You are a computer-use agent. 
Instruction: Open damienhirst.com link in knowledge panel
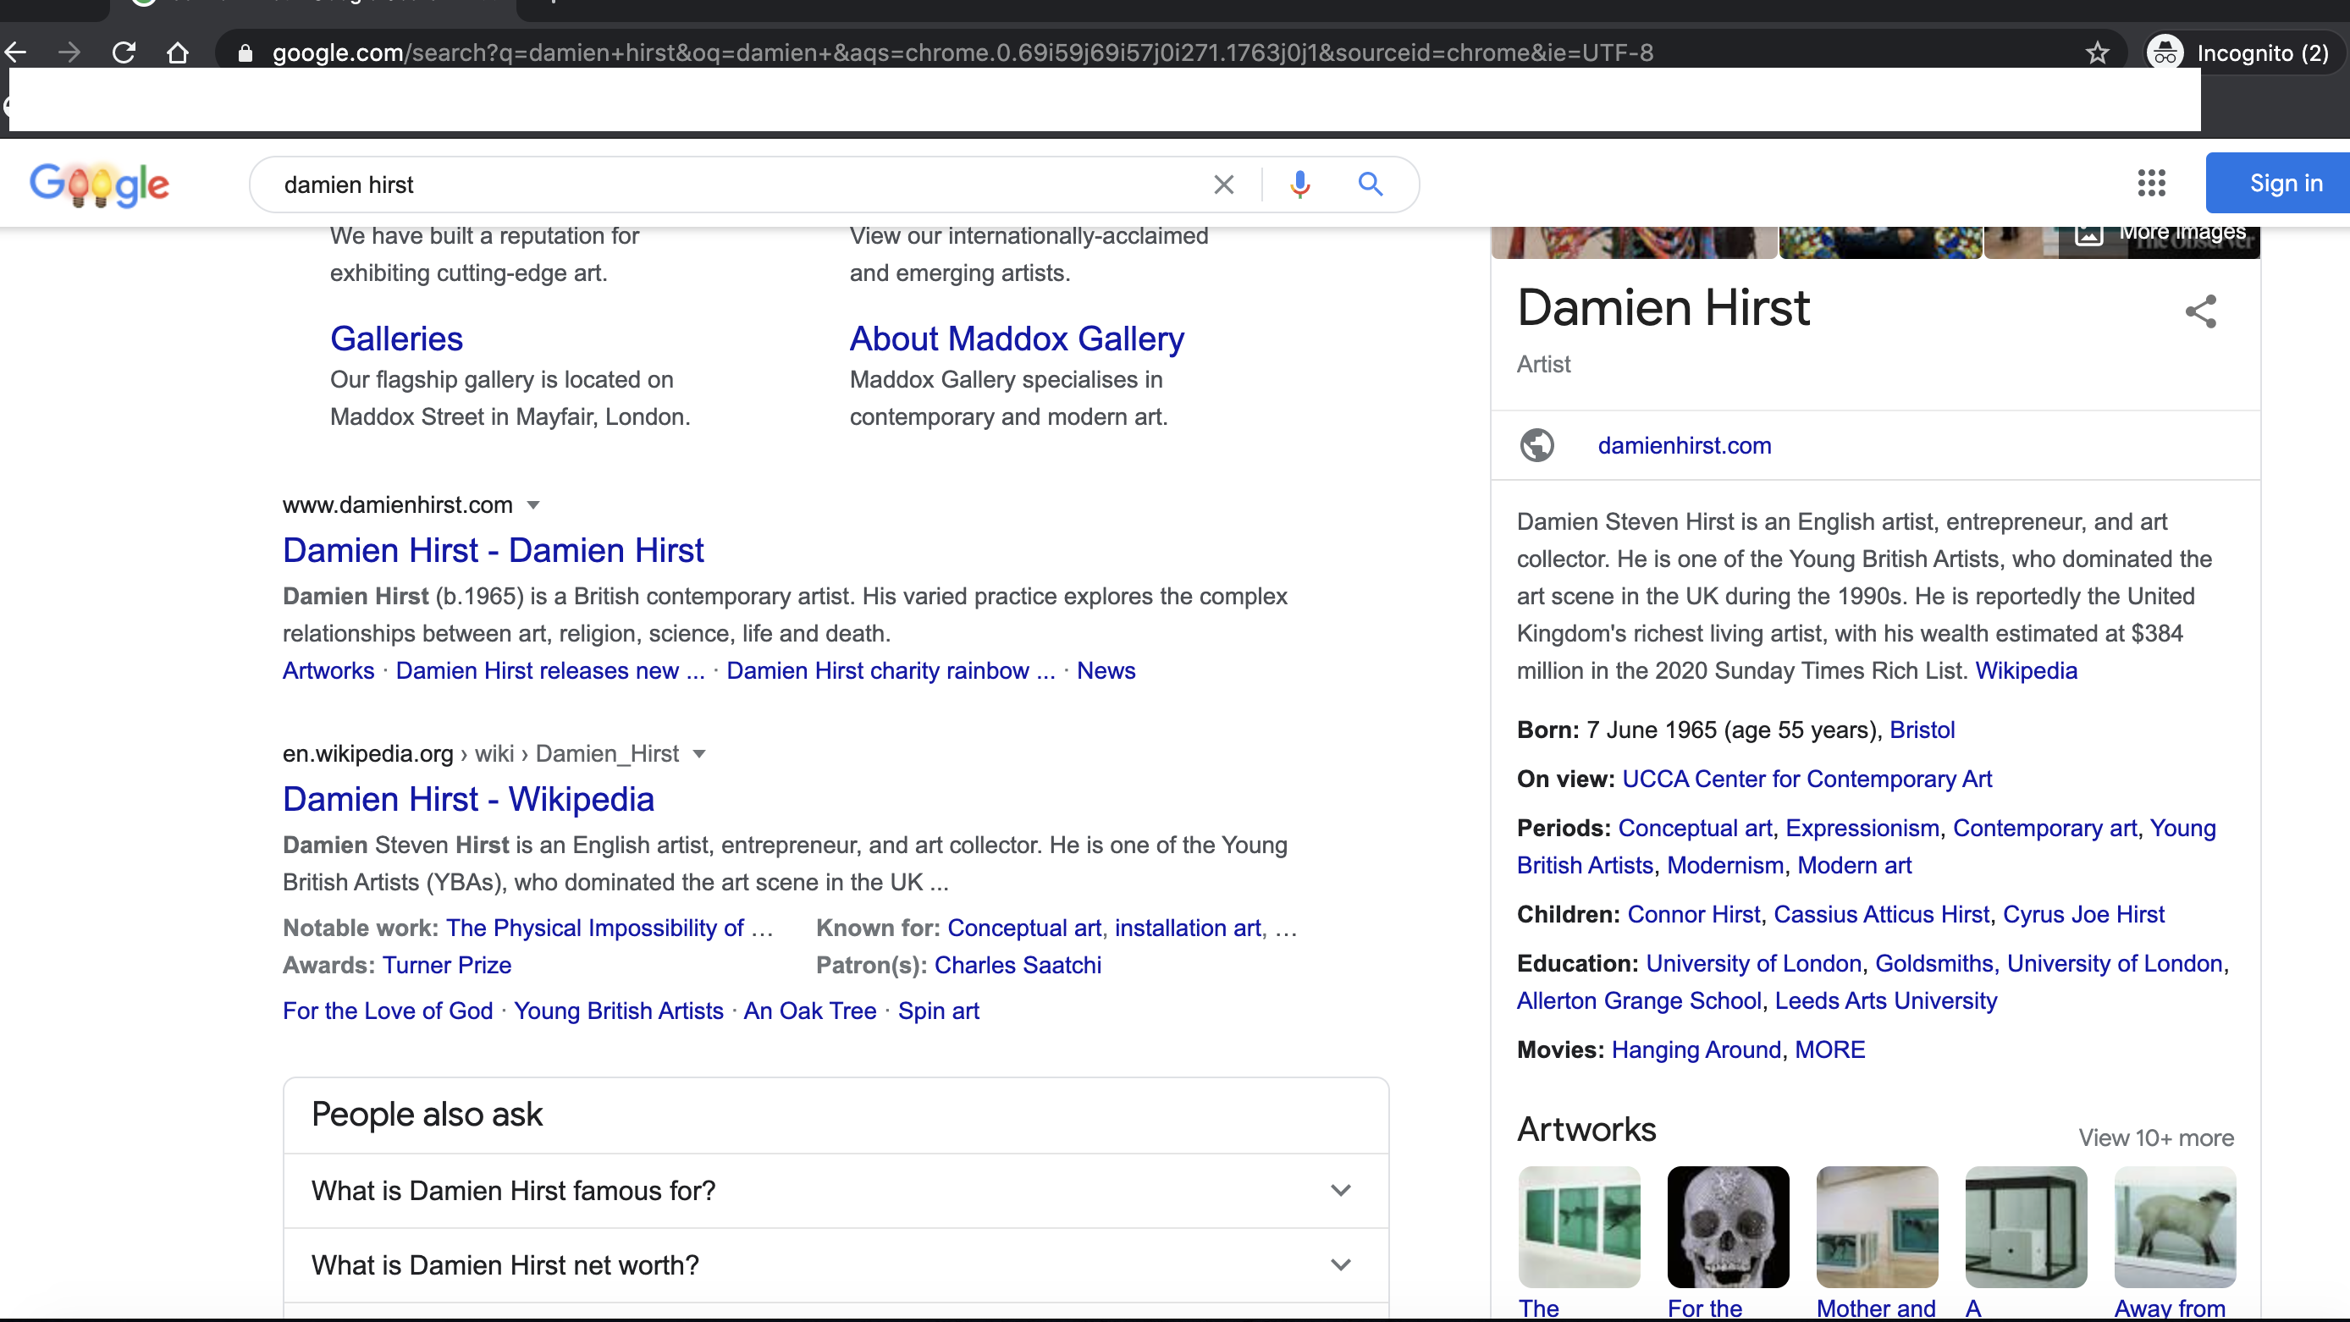tap(1684, 445)
